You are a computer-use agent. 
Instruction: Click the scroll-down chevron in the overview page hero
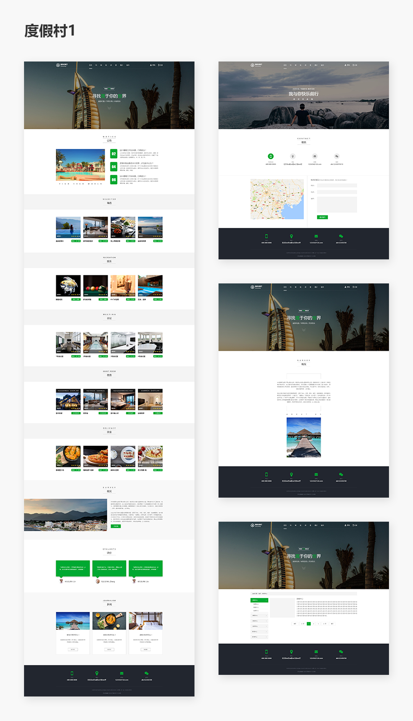click(304, 330)
